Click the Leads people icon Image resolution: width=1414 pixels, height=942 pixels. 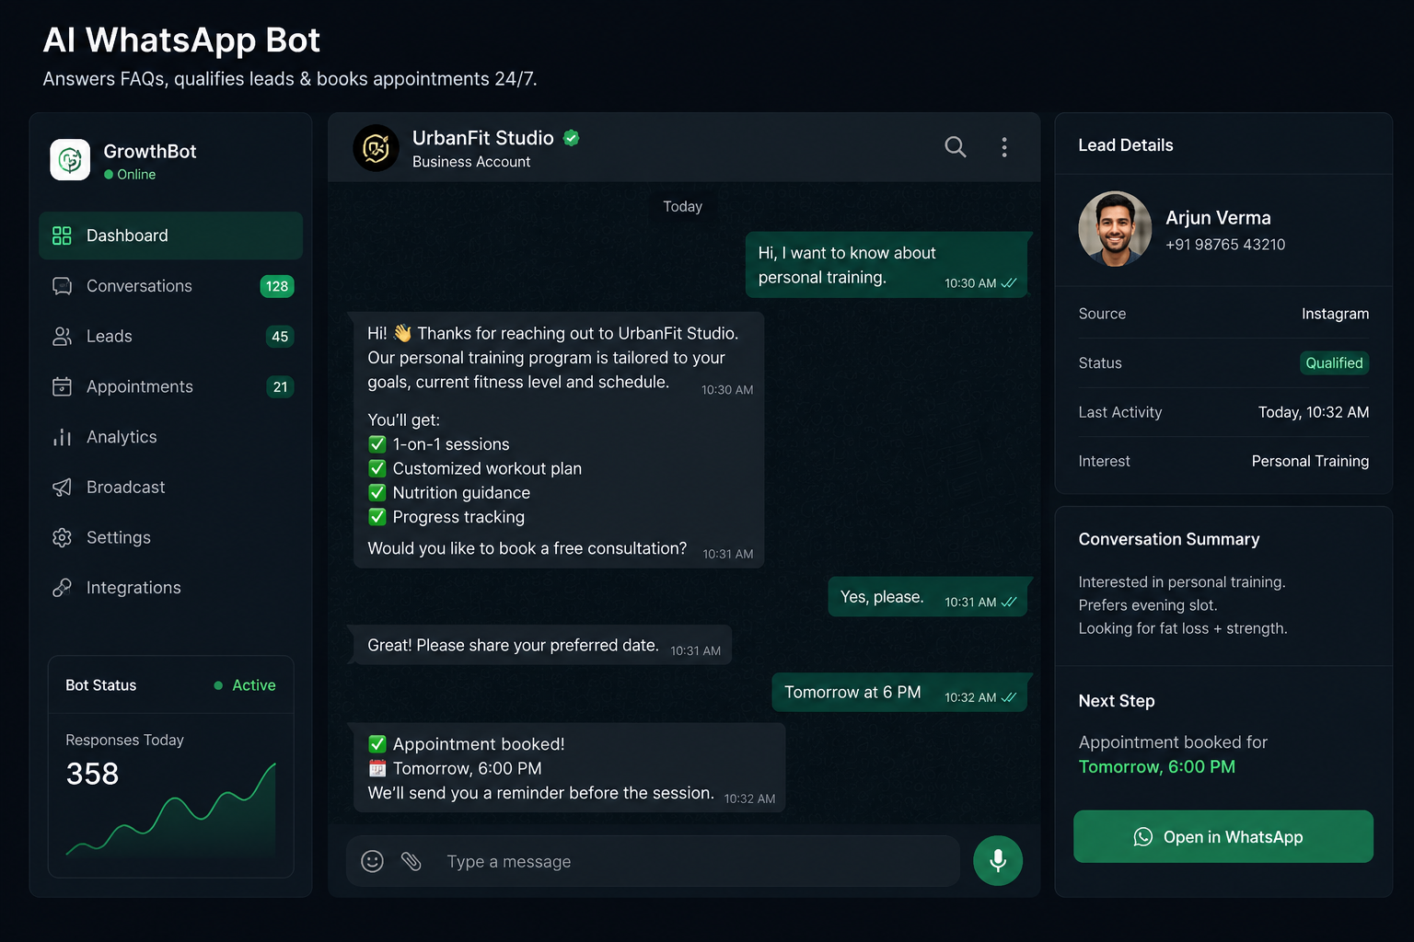pyautogui.click(x=62, y=337)
